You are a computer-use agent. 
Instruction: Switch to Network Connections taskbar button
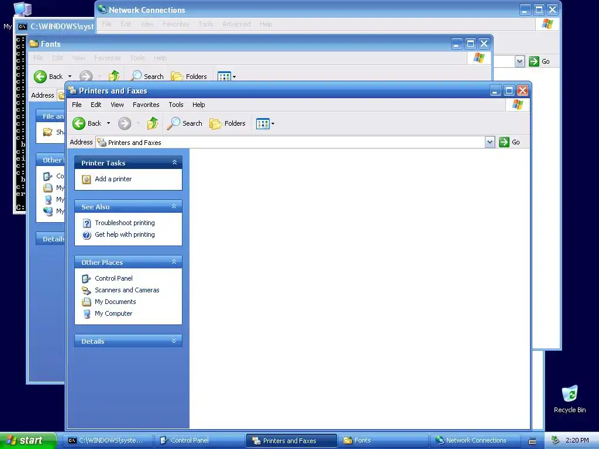point(475,441)
